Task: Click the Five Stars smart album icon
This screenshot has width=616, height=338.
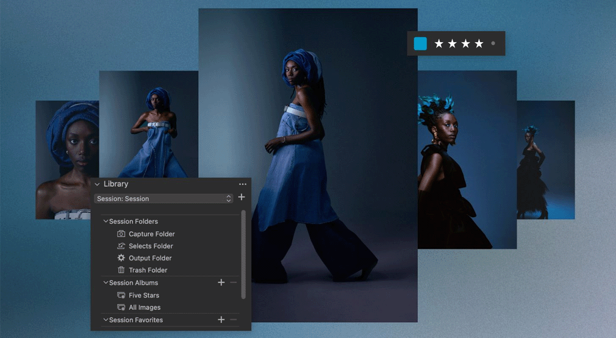Action: pos(121,295)
